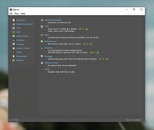Click the CPU chip icon in sidebar

coord(14,28)
